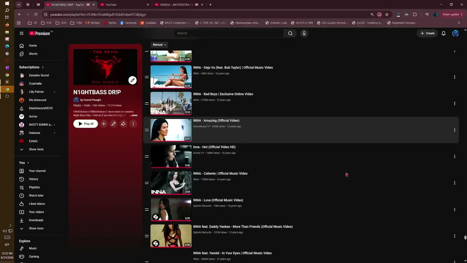Open the browser tab search dropdown
The height and width of the screenshot is (263, 467).
(19, 5)
